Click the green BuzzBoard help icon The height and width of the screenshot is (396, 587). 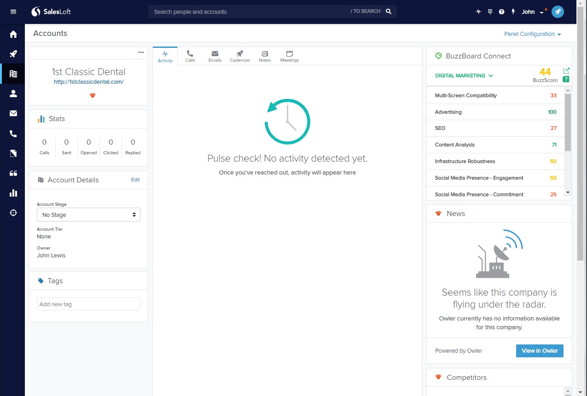(x=566, y=79)
